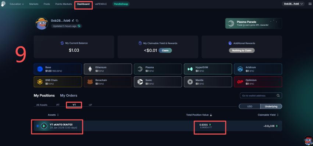Click the search magnifier icon
313x146 pixels.
coord(278,95)
